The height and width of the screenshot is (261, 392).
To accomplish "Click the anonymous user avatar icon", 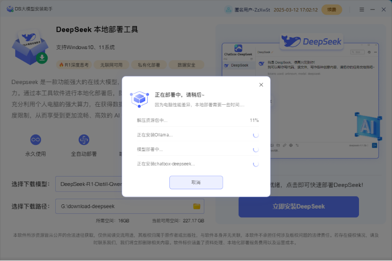I will pyautogui.click(x=228, y=10).
